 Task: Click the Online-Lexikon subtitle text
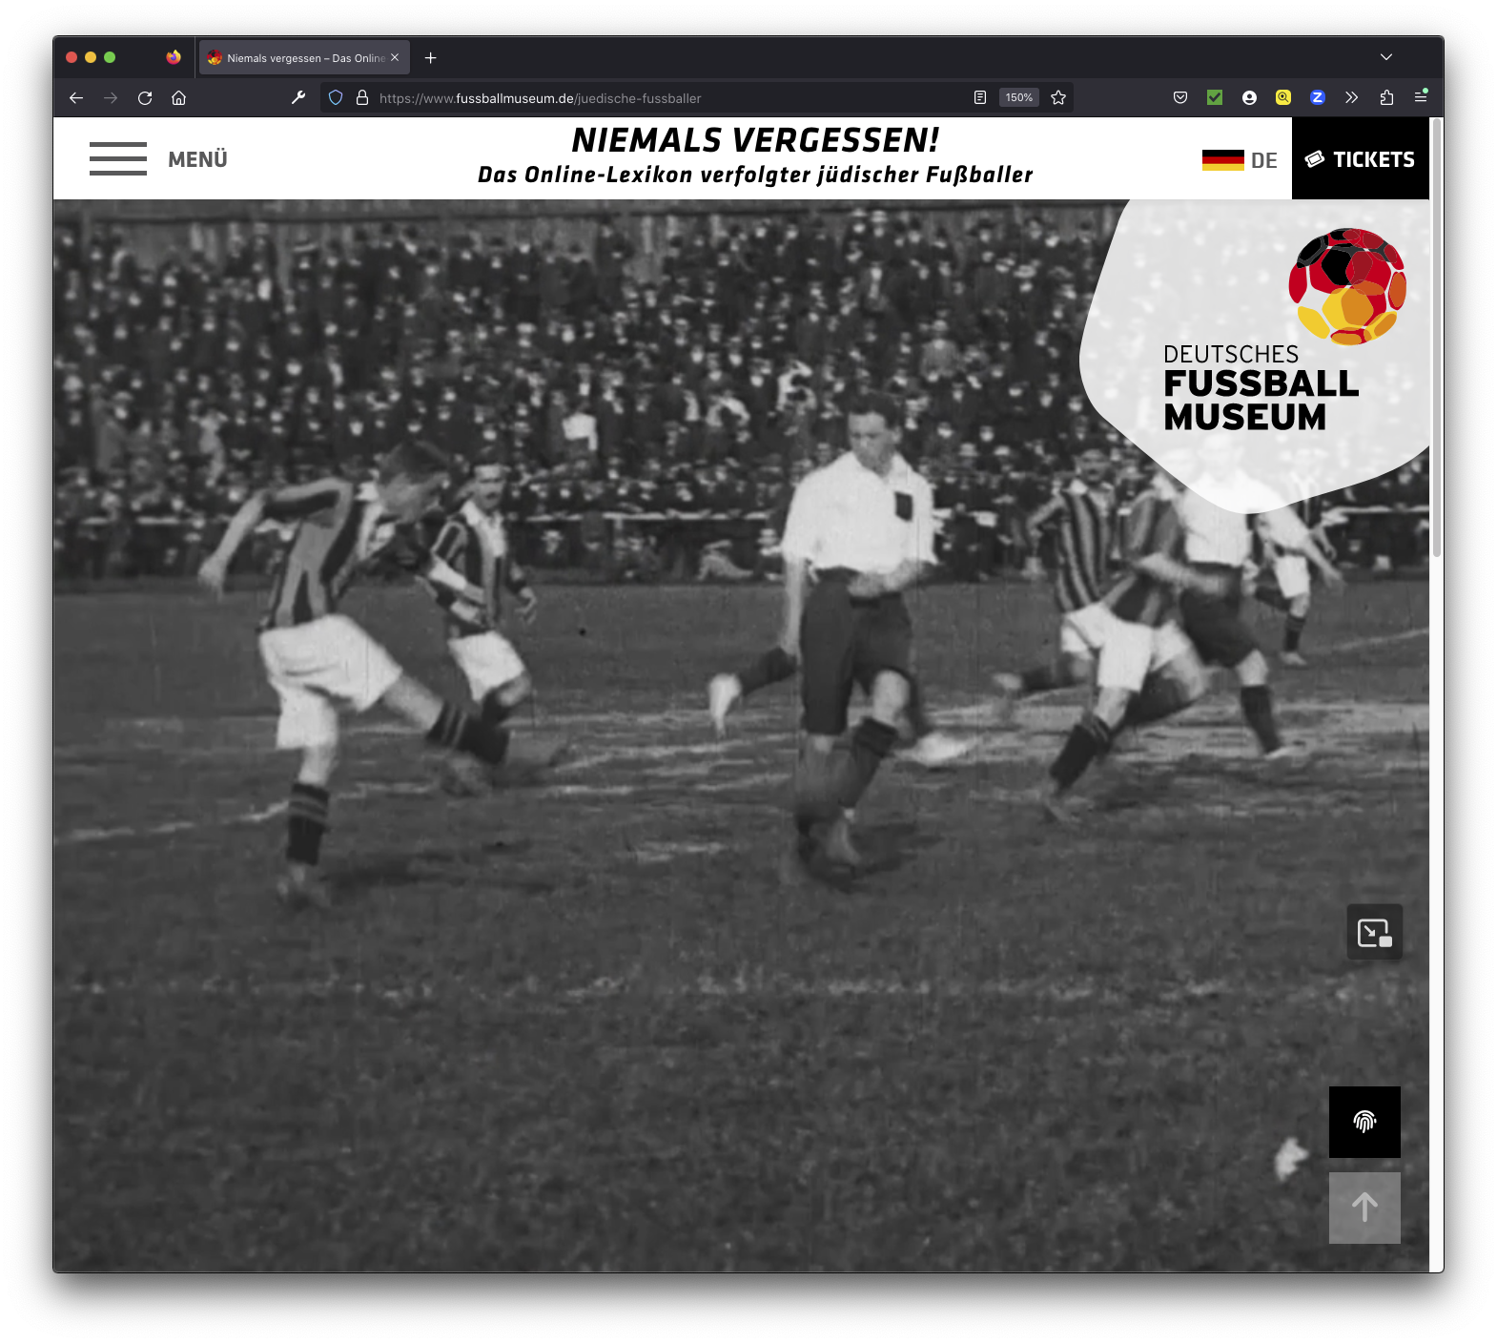click(x=755, y=175)
